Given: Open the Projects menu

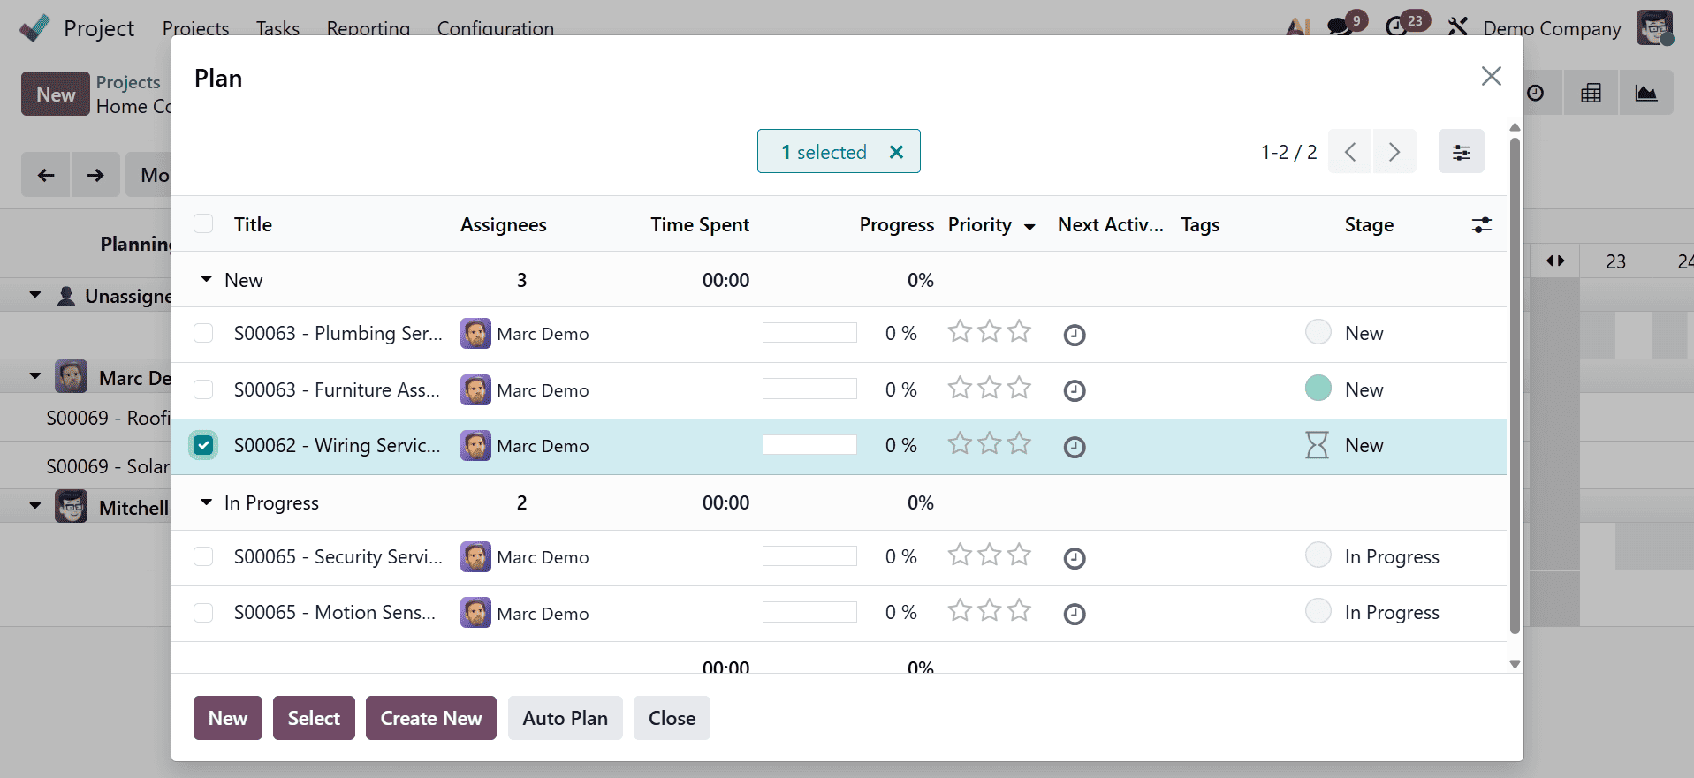Looking at the screenshot, I should point(195,28).
